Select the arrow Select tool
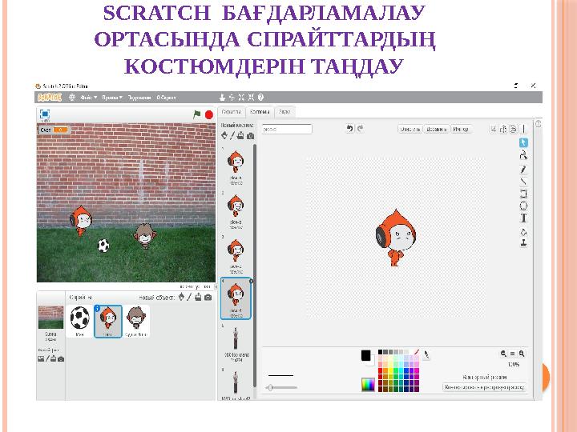Screen dimensions: 577x432 (x=523, y=142)
